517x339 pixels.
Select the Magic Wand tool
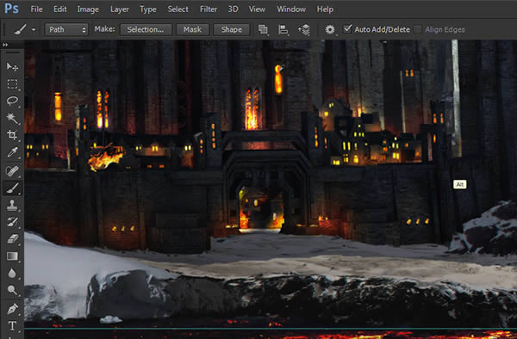pyautogui.click(x=12, y=118)
